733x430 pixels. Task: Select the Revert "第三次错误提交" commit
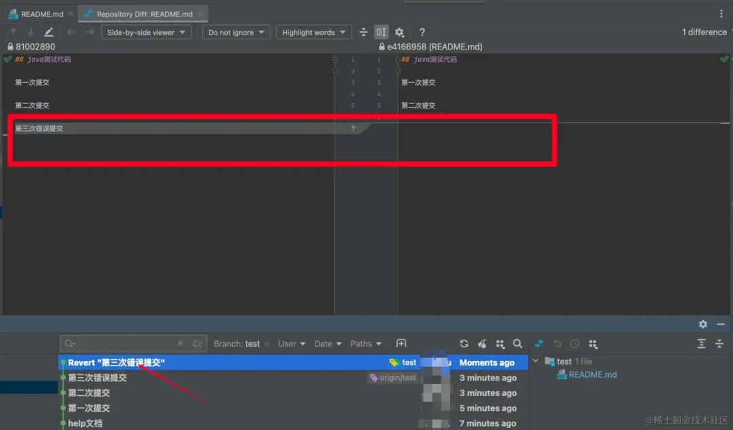coord(293,363)
